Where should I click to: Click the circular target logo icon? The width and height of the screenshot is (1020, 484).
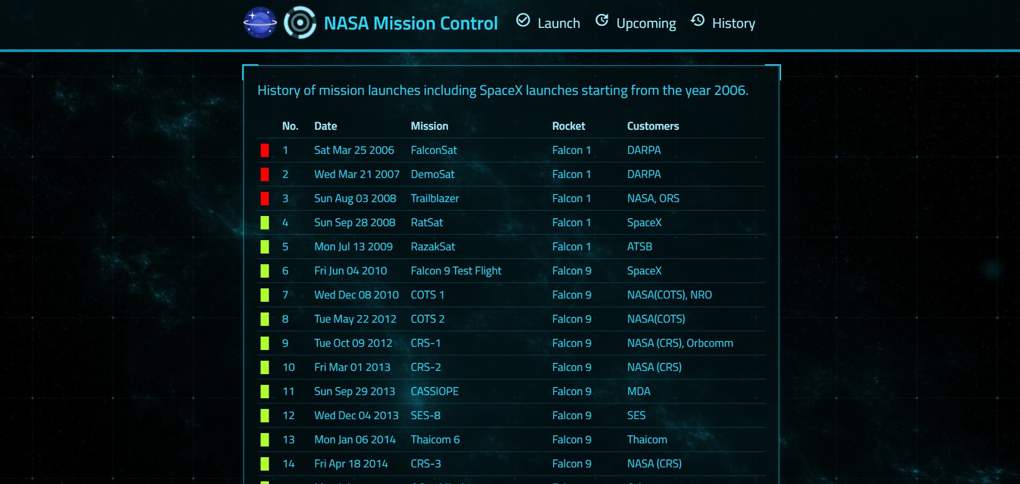(x=300, y=23)
